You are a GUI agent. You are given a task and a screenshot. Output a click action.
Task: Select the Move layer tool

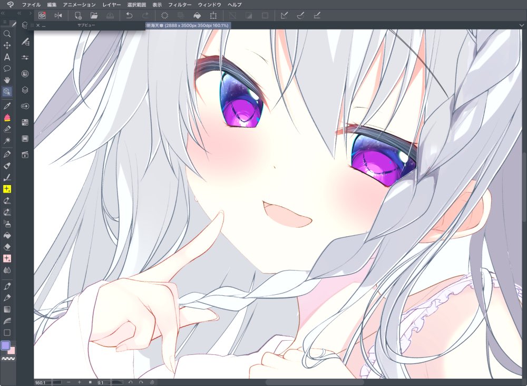tap(7, 45)
